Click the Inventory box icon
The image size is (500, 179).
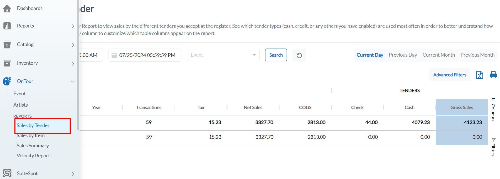[7, 63]
